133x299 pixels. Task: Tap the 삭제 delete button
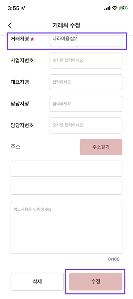(37, 281)
